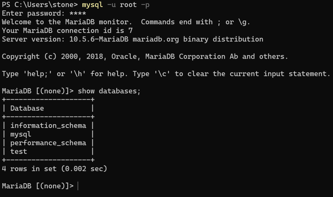Select the information_schema row
The width and height of the screenshot is (333, 197).
[48, 125]
